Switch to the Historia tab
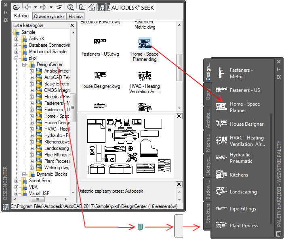Screen dimensions: 284x239 (76, 17)
